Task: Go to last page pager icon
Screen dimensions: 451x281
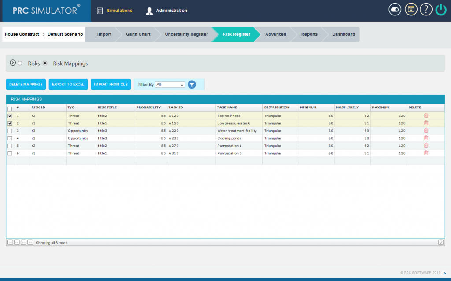Action: click(30, 242)
